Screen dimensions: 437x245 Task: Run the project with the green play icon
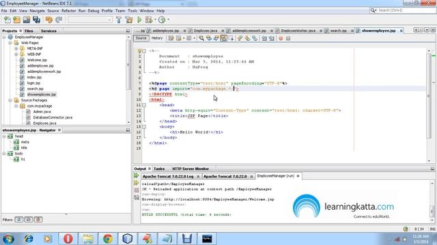(x=139, y=20)
